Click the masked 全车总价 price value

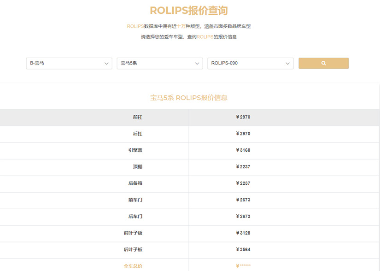click(243, 266)
